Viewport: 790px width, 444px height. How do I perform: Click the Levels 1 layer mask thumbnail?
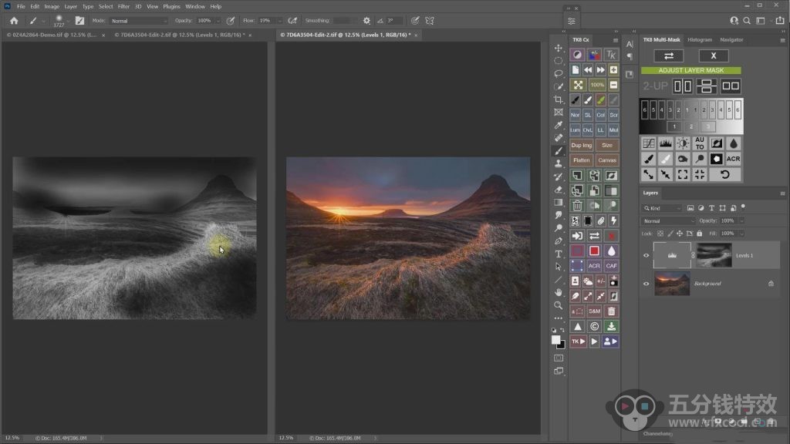(714, 255)
